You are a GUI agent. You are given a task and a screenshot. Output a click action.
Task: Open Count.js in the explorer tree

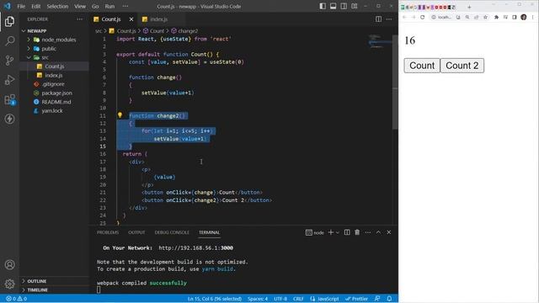tap(54, 66)
